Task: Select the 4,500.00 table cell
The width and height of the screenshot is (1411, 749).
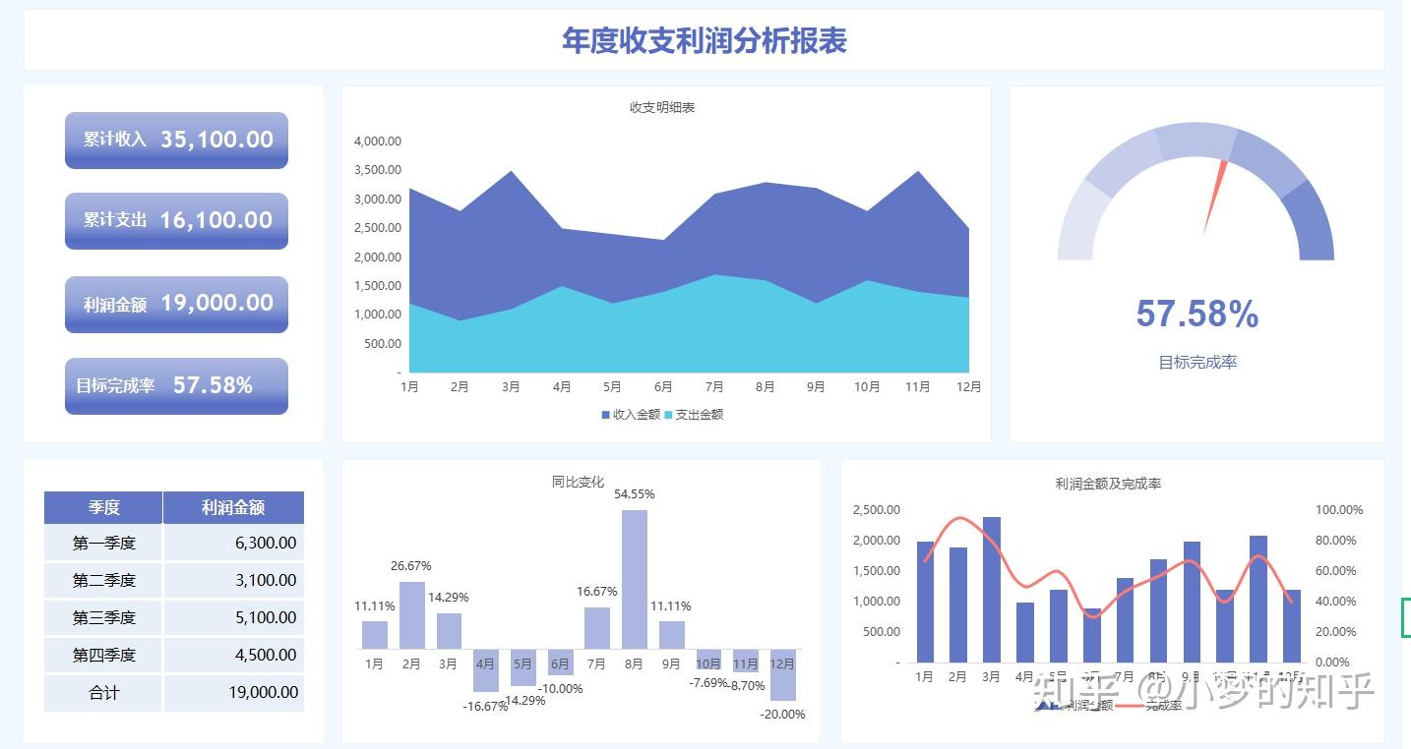Action: [233, 655]
